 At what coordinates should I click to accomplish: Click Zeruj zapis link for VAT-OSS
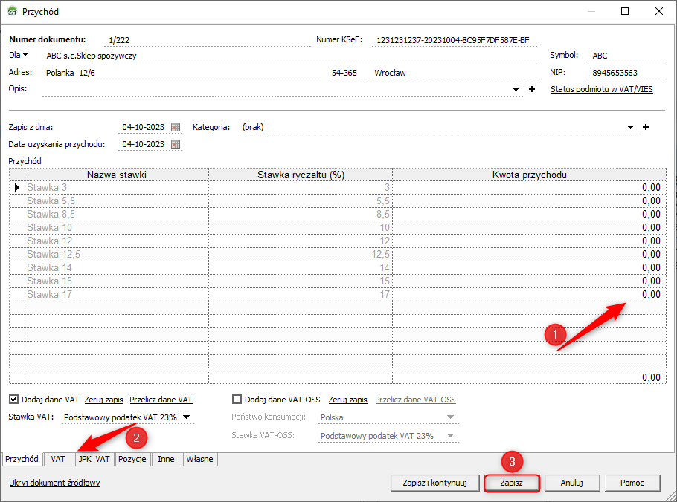click(x=348, y=400)
